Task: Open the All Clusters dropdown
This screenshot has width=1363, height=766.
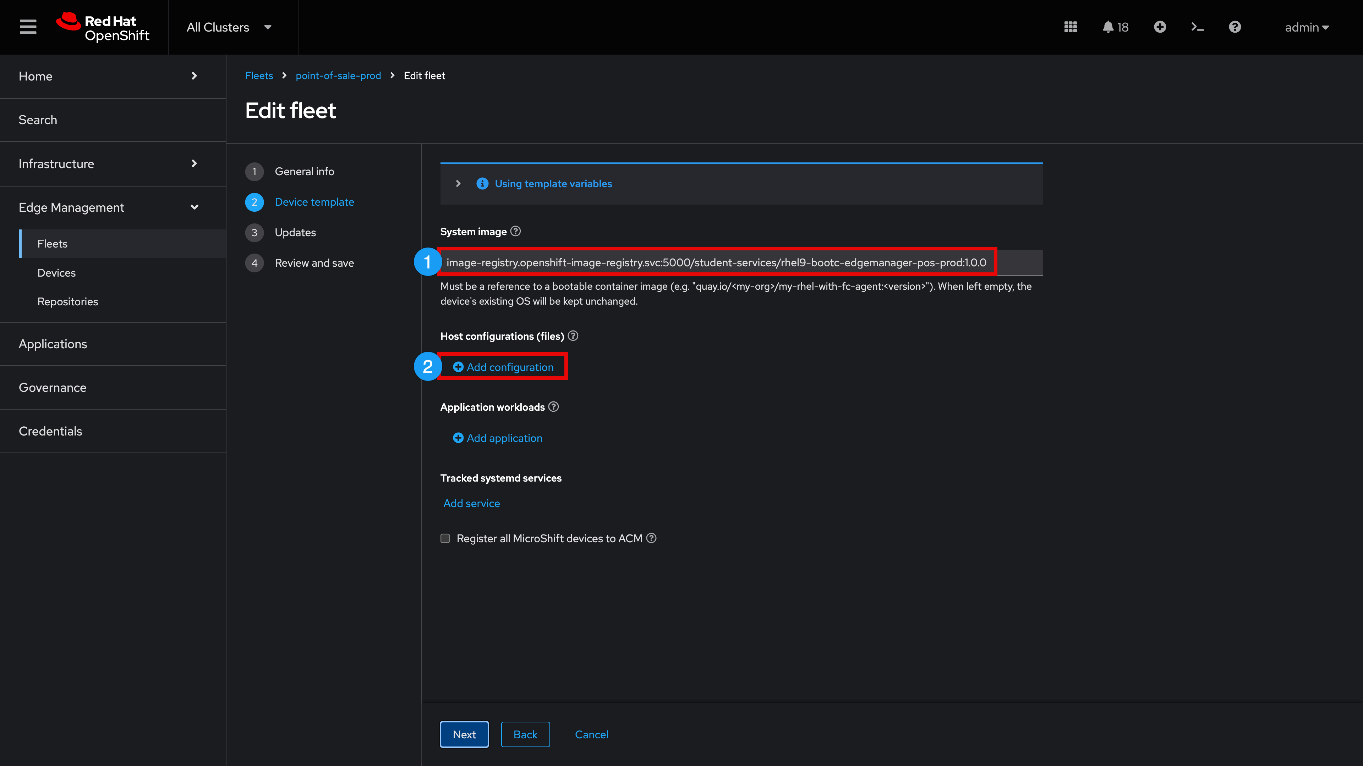Action: (229, 27)
